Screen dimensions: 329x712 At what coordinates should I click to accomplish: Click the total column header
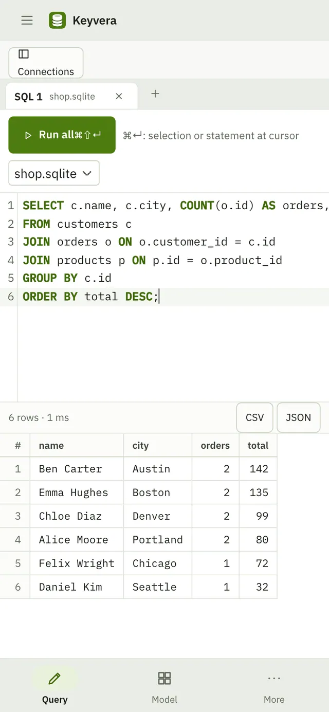258,445
